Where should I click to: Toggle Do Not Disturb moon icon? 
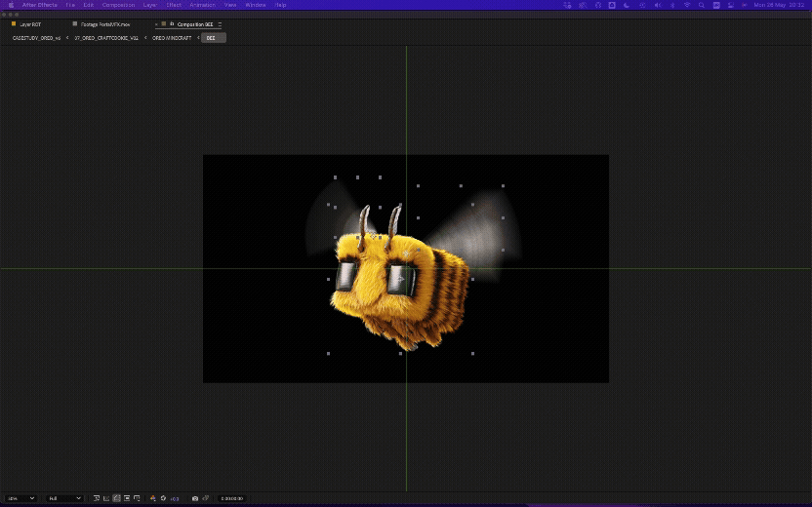(627, 5)
